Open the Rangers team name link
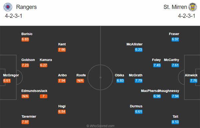Viewport: 200px width, 128px height. click(26, 7)
